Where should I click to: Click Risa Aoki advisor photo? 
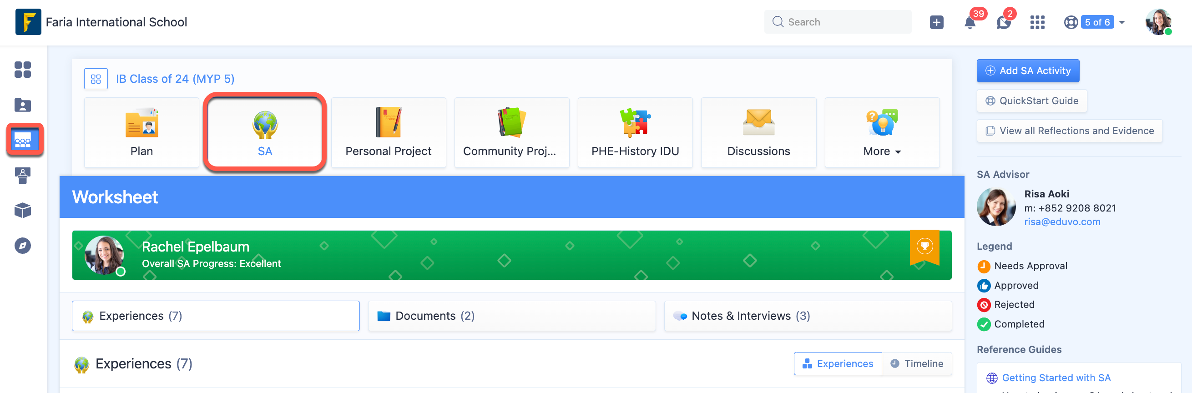click(996, 207)
